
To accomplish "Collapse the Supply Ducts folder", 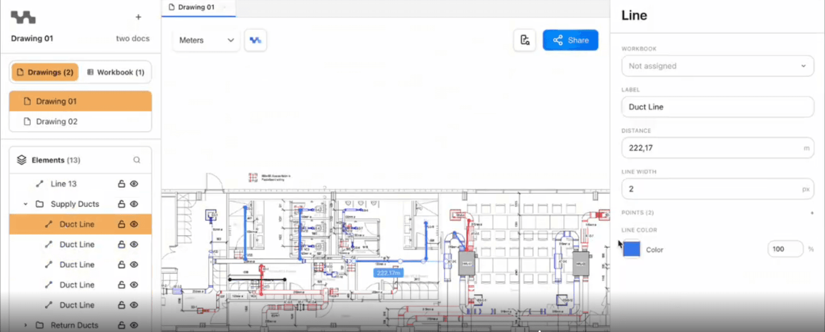I will 26,204.
